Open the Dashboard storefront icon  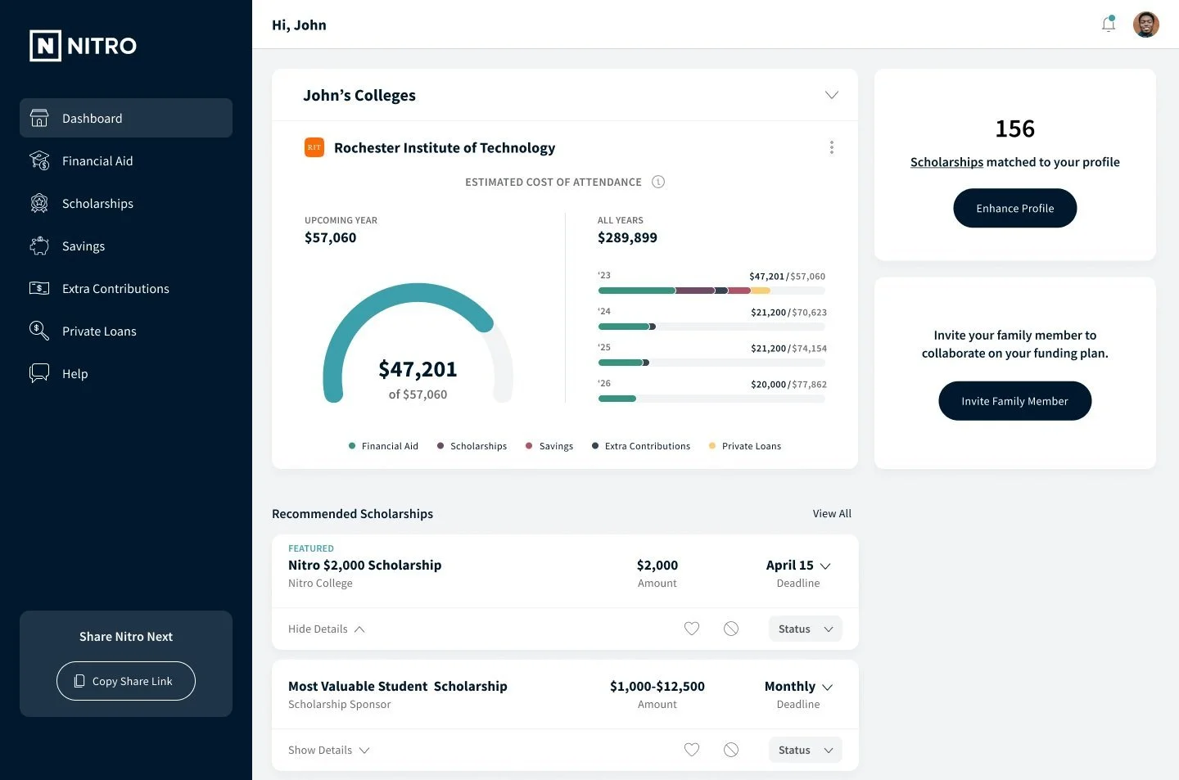(x=39, y=118)
